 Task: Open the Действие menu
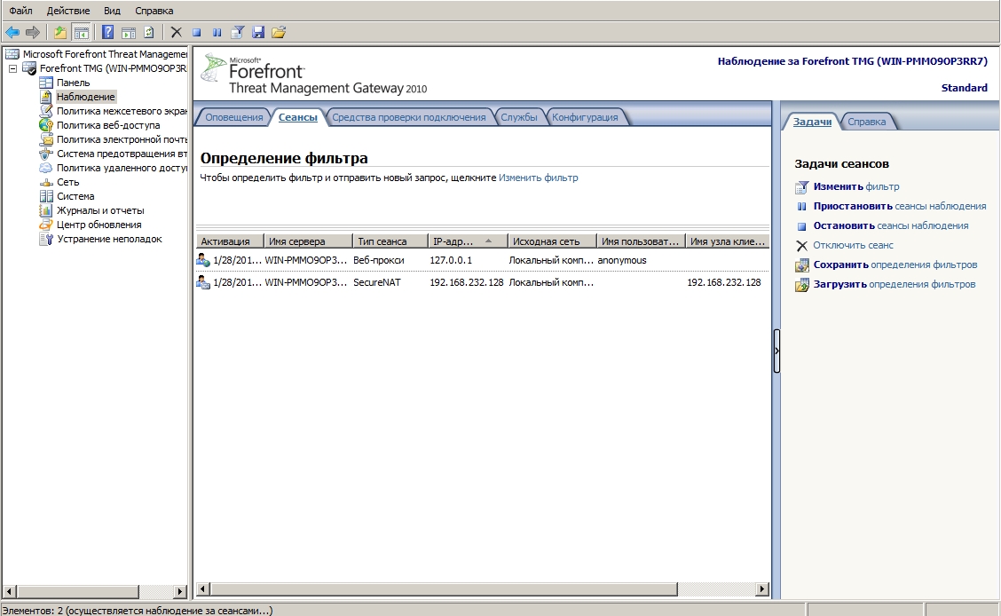click(x=68, y=11)
